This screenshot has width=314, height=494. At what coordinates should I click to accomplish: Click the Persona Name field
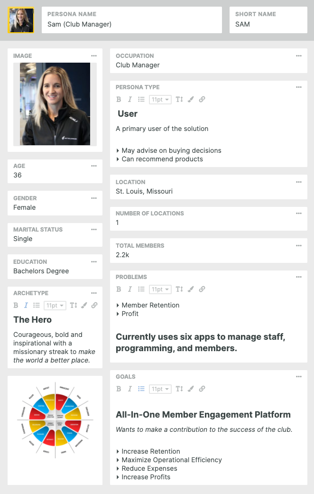coord(132,24)
